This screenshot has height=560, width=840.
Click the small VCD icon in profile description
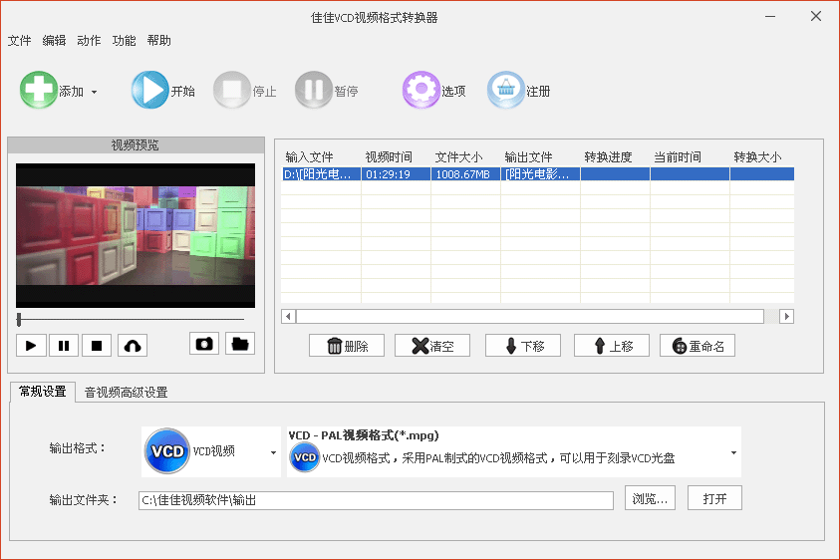pos(305,457)
